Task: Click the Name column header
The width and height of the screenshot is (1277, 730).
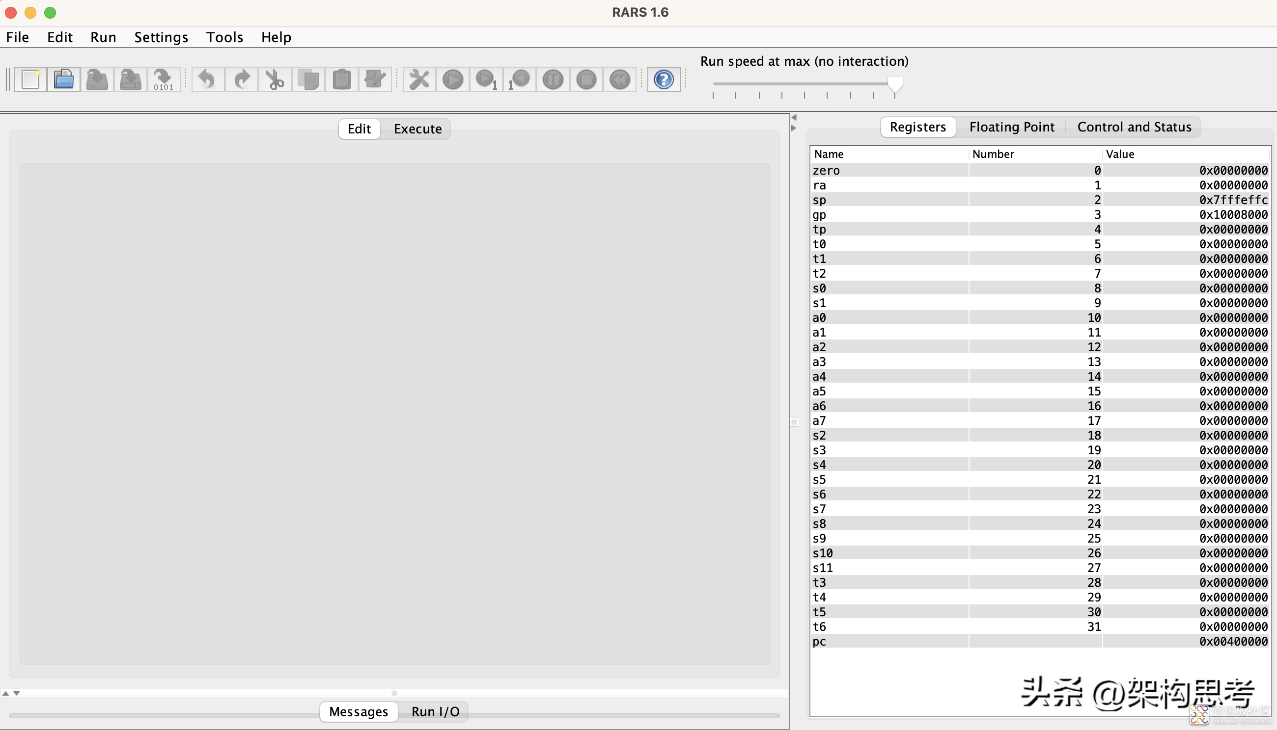Action: point(889,154)
